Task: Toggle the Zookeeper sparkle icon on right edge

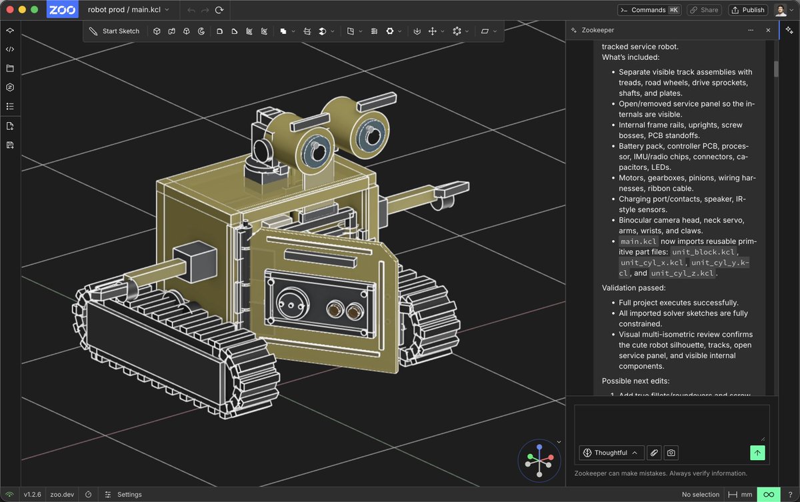Action: click(790, 31)
